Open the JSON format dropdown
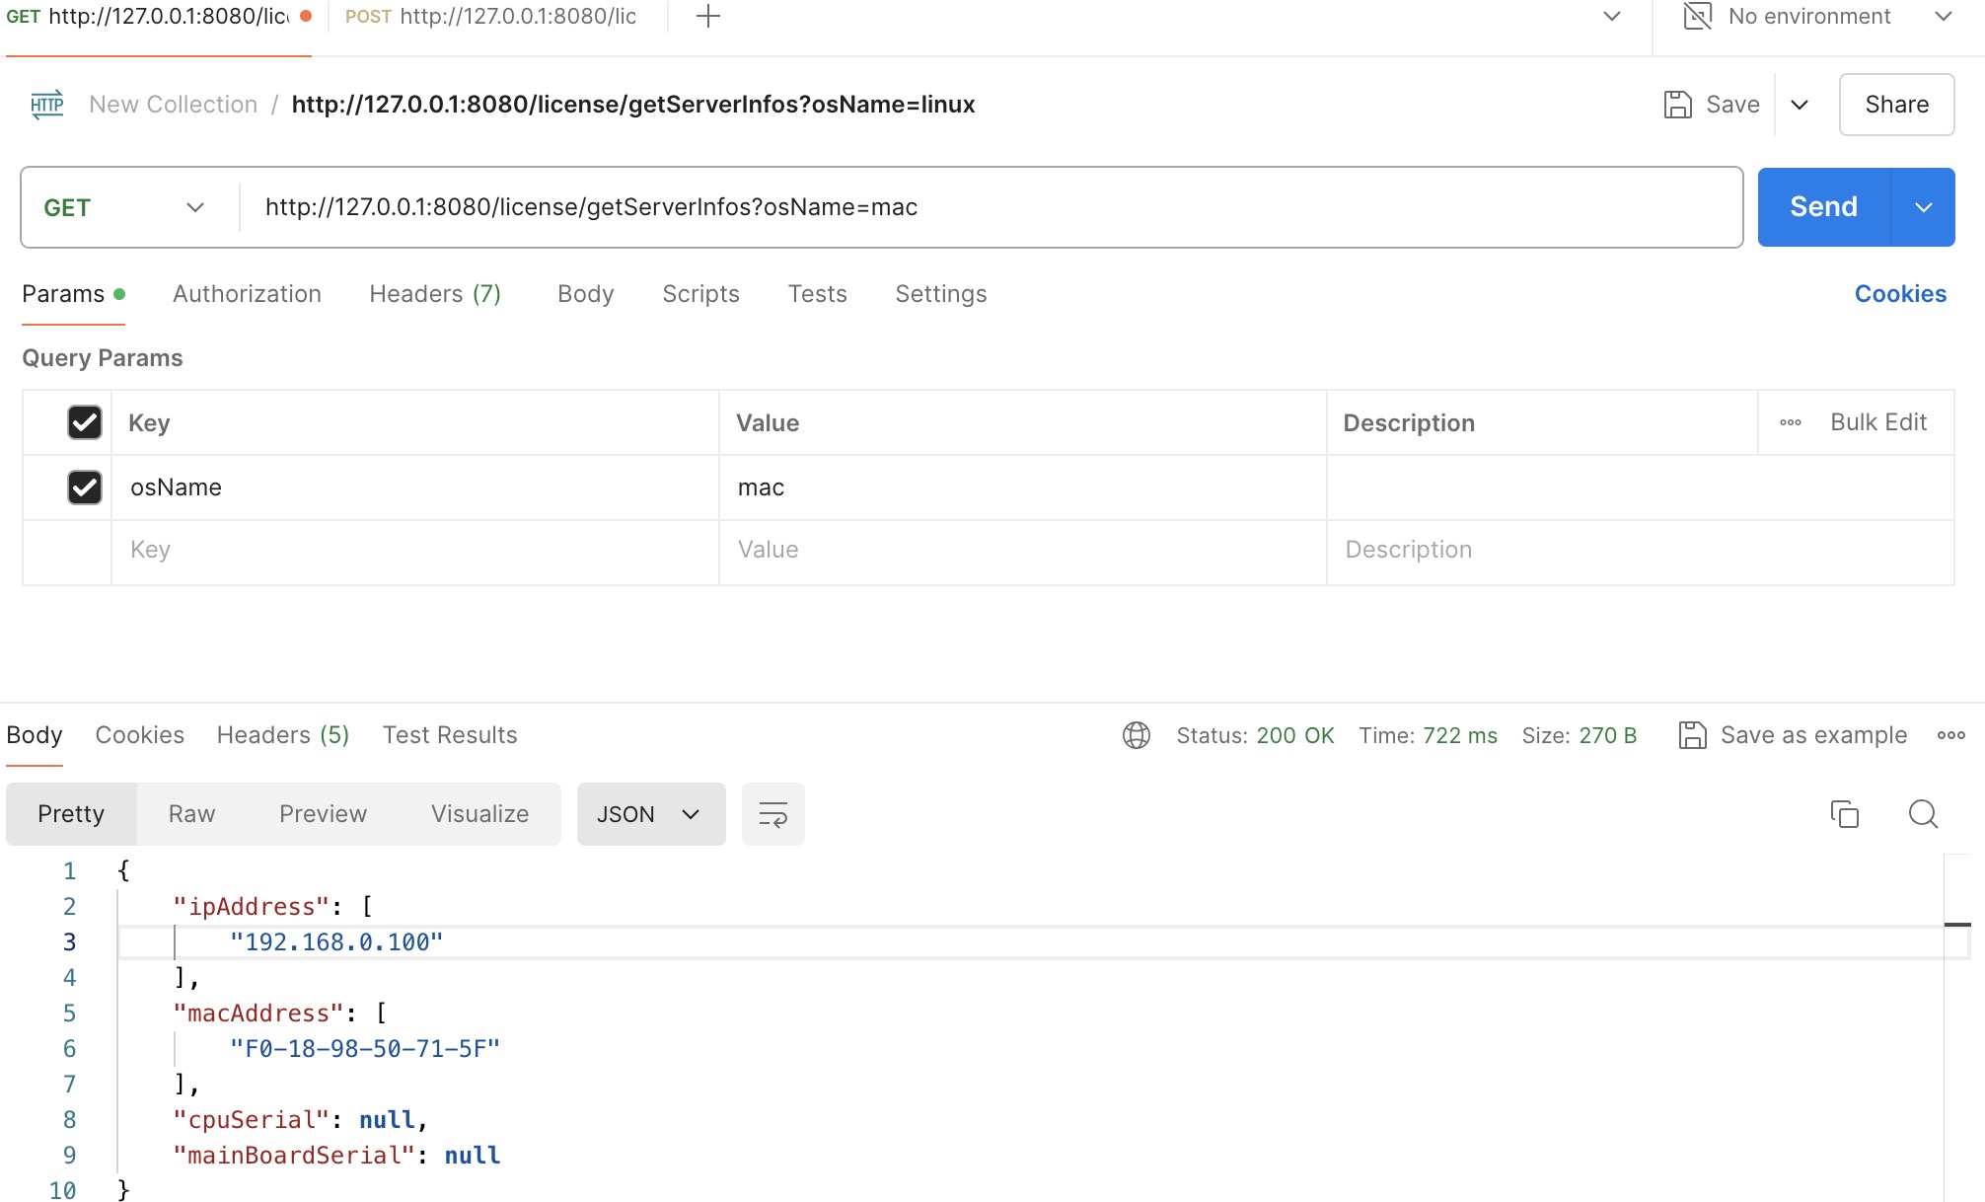This screenshot has height=1202, width=1985. click(x=649, y=814)
